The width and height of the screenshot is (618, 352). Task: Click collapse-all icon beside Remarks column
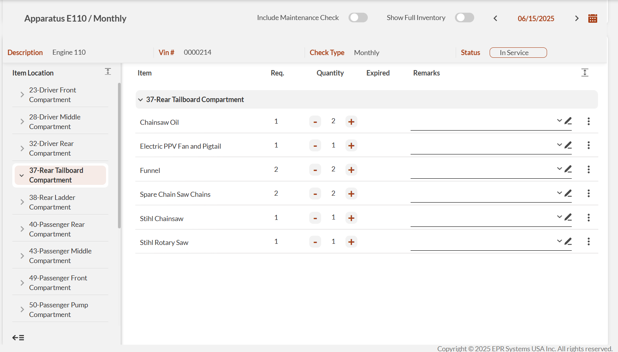[584, 73]
